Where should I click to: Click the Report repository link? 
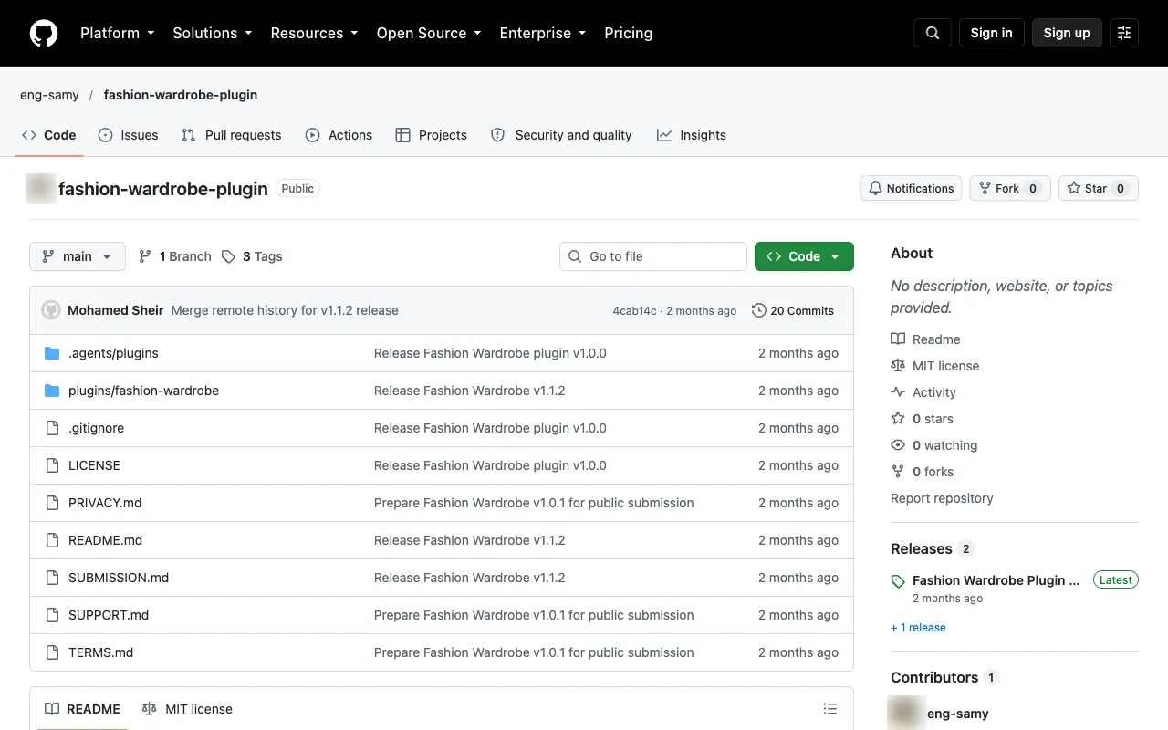click(942, 498)
